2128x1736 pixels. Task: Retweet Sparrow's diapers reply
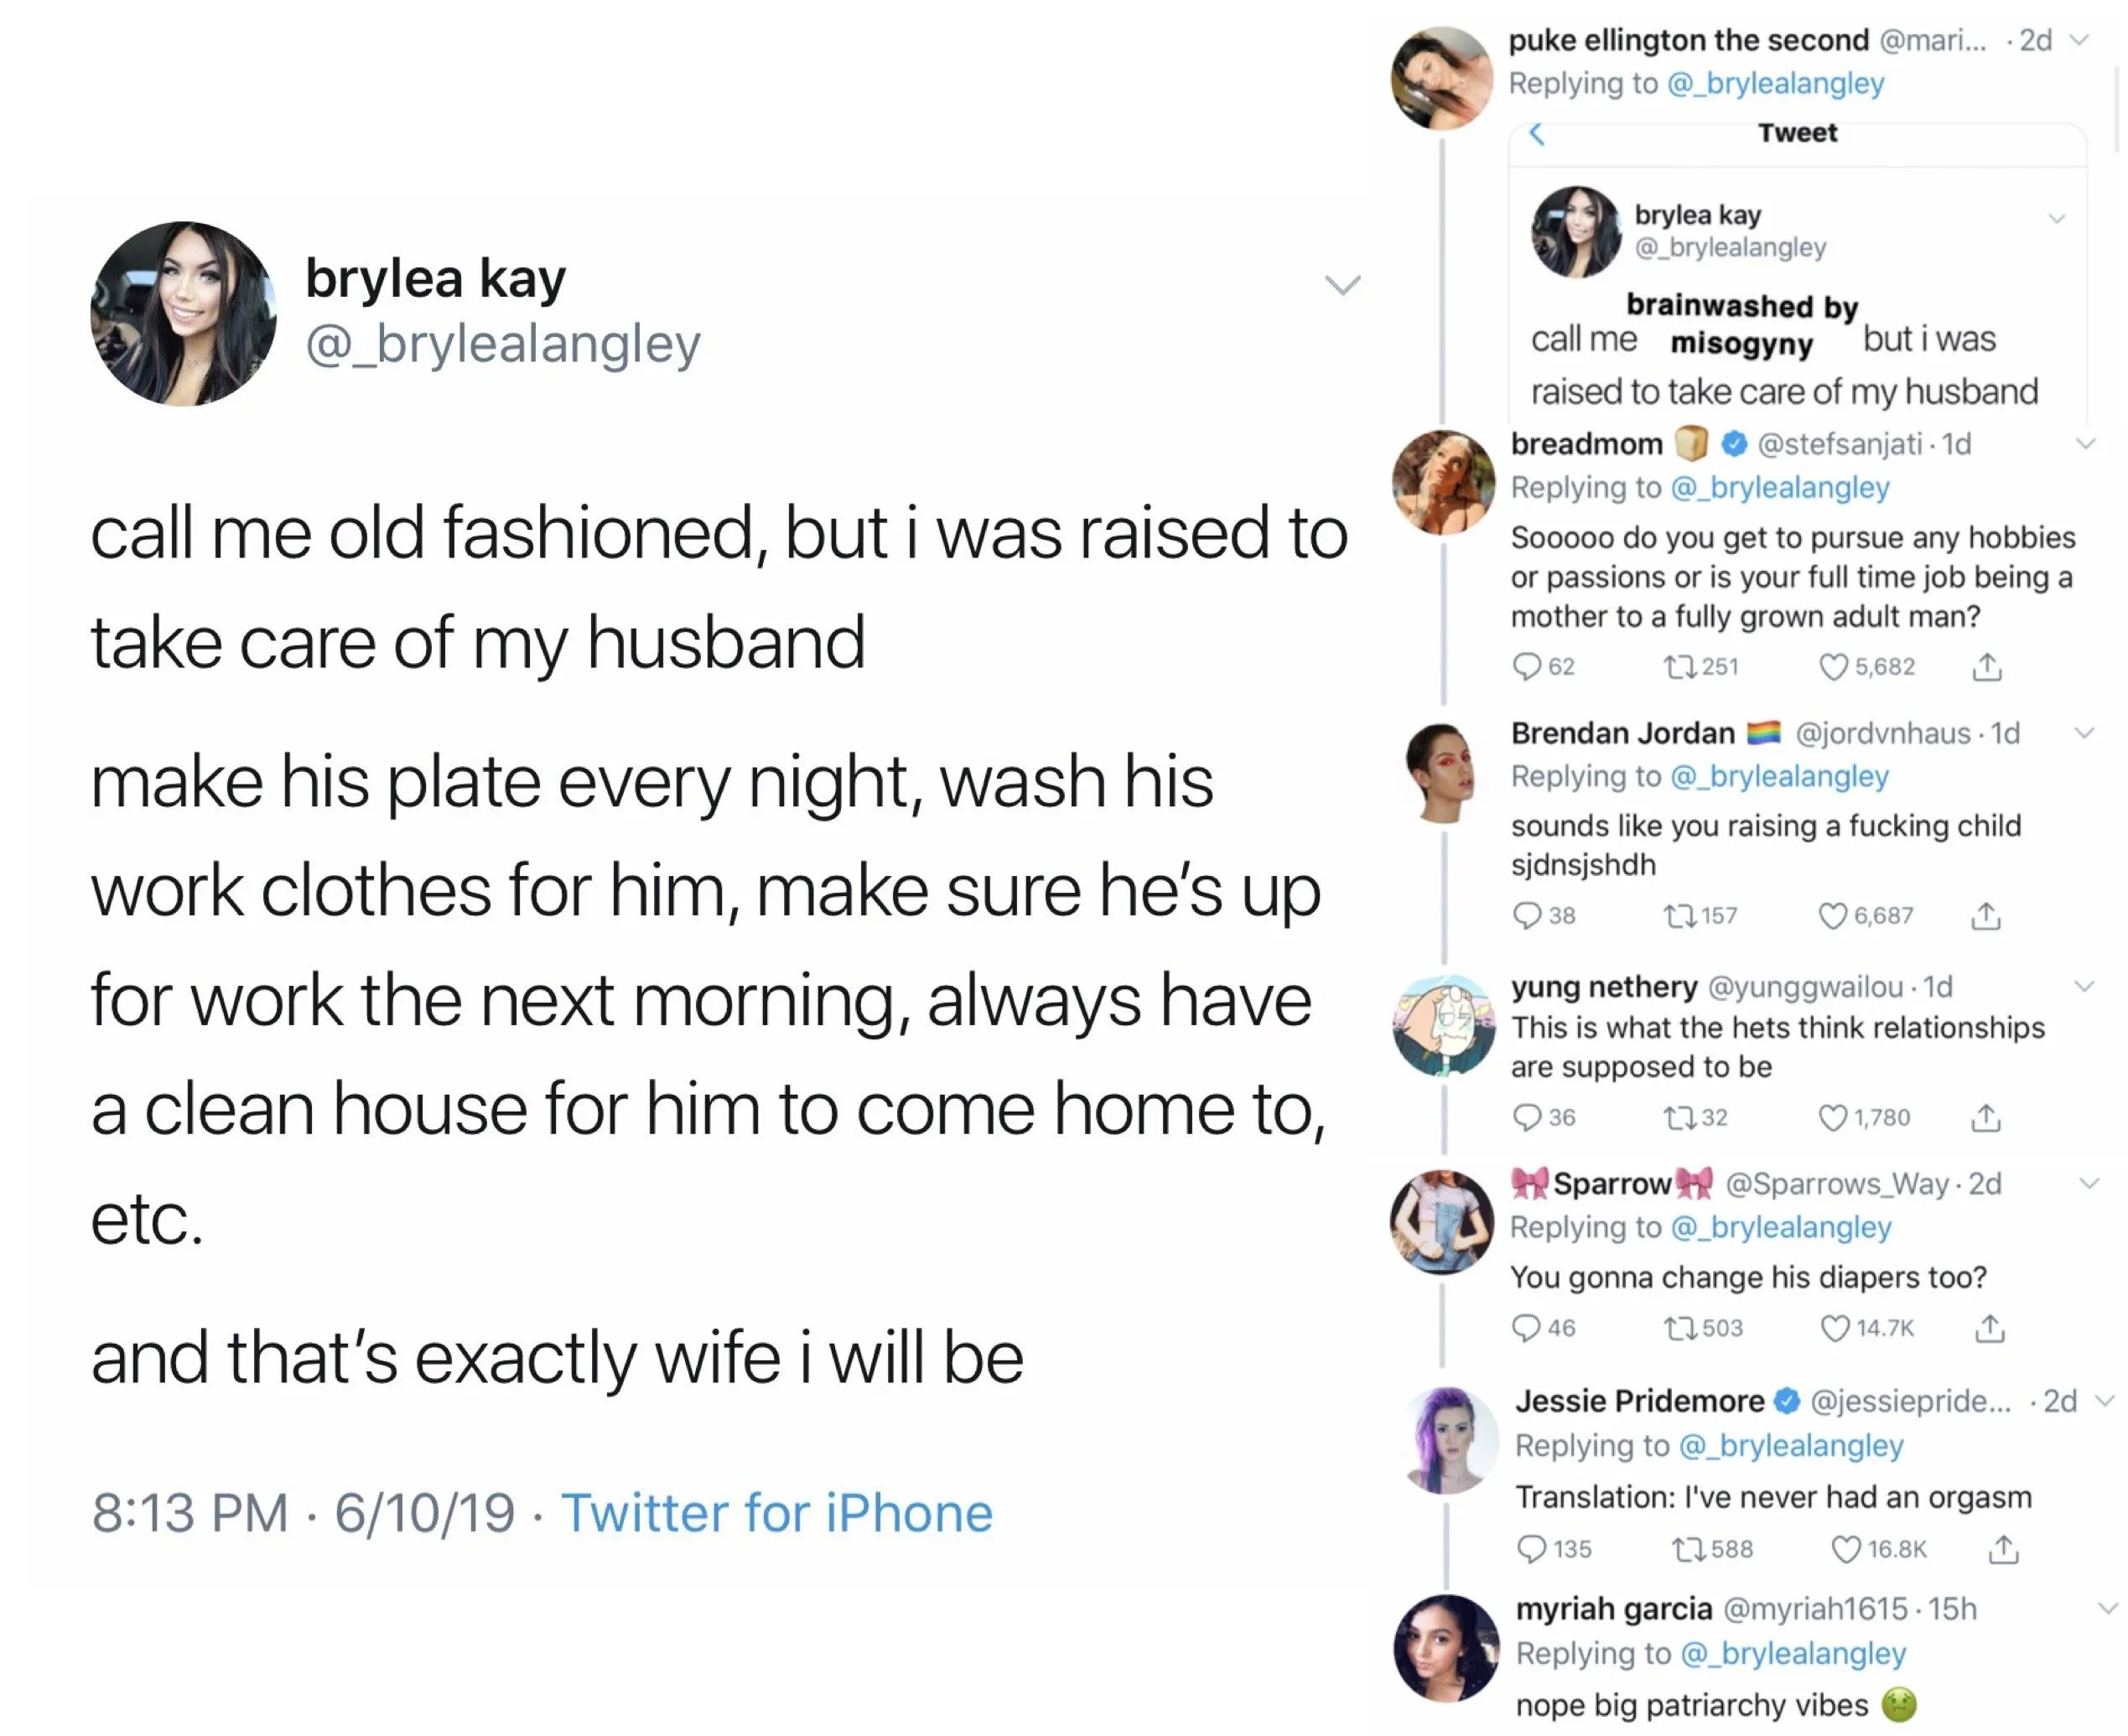[1679, 1328]
